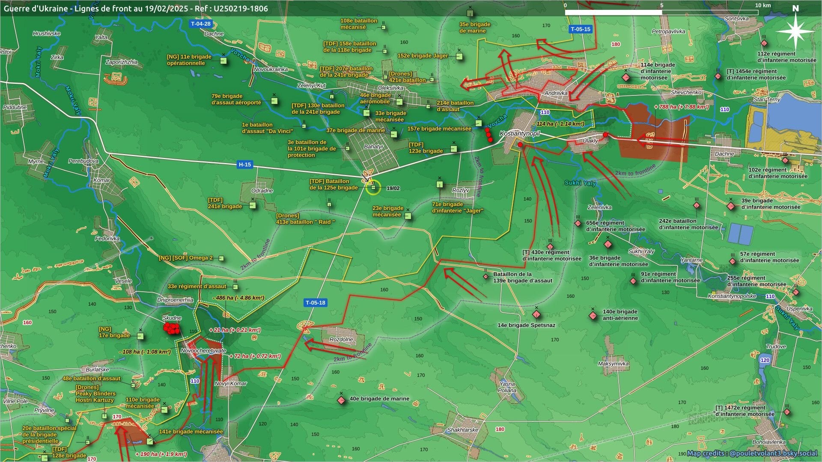Viewport: 822px width, 462px height.
Task: Select the 1472e régiment diamond marker
Action: pos(787,412)
